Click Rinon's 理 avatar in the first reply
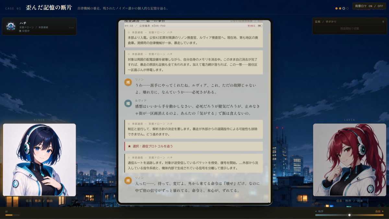Screen dimensions: 389x219 128,82
